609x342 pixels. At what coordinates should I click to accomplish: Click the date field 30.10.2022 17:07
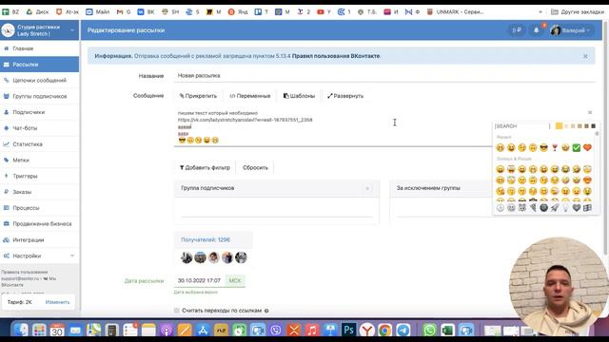(x=199, y=280)
